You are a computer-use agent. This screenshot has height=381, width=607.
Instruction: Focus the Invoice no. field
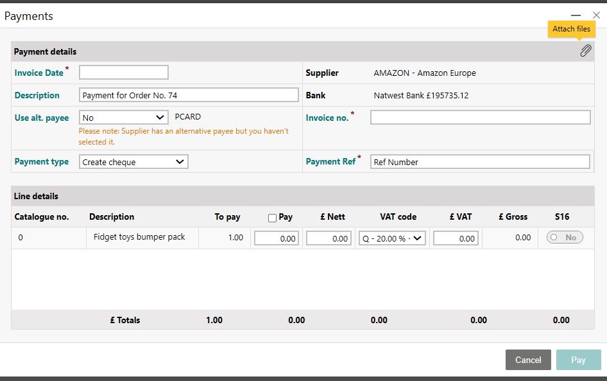point(481,118)
